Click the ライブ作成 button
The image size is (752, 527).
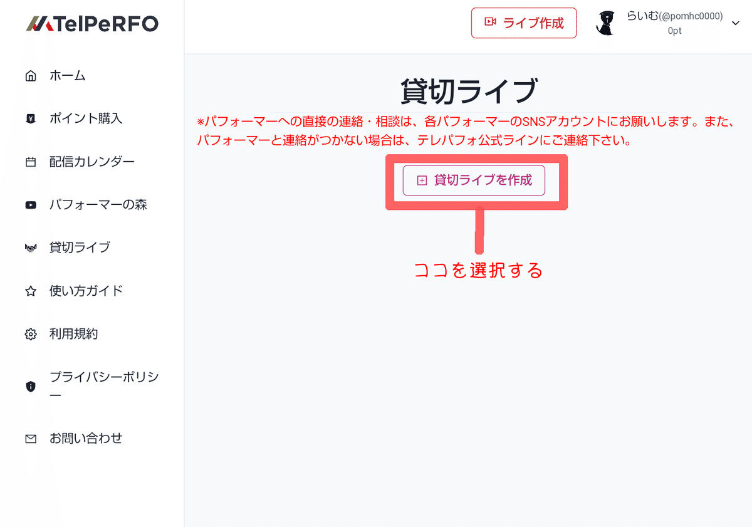[524, 23]
